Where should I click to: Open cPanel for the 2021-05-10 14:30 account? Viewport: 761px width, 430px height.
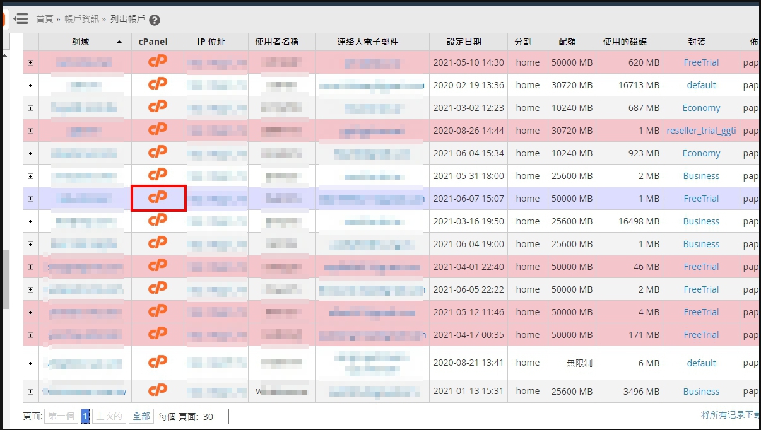click(158, 62)
